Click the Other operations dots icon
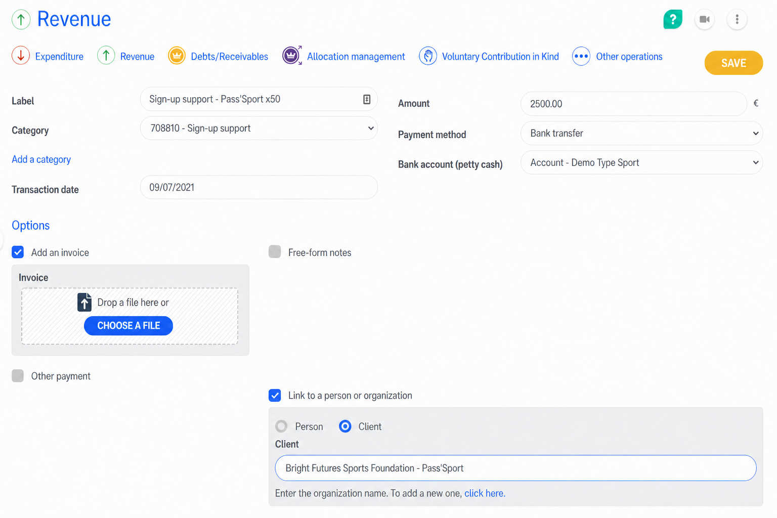Screen dimensions: 777x518 [581, 56]
